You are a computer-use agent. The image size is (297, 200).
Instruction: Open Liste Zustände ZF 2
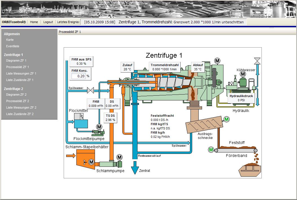pos(20,114)
